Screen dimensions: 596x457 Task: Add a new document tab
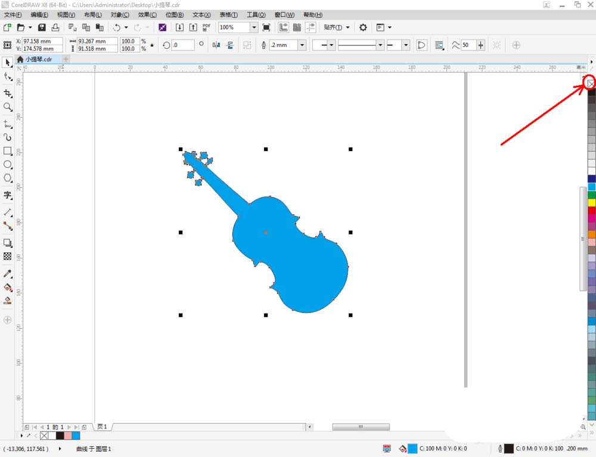(x=66, y=60)
